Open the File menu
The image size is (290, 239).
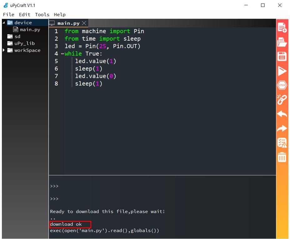pyautogui.click(x=8, y=14)
